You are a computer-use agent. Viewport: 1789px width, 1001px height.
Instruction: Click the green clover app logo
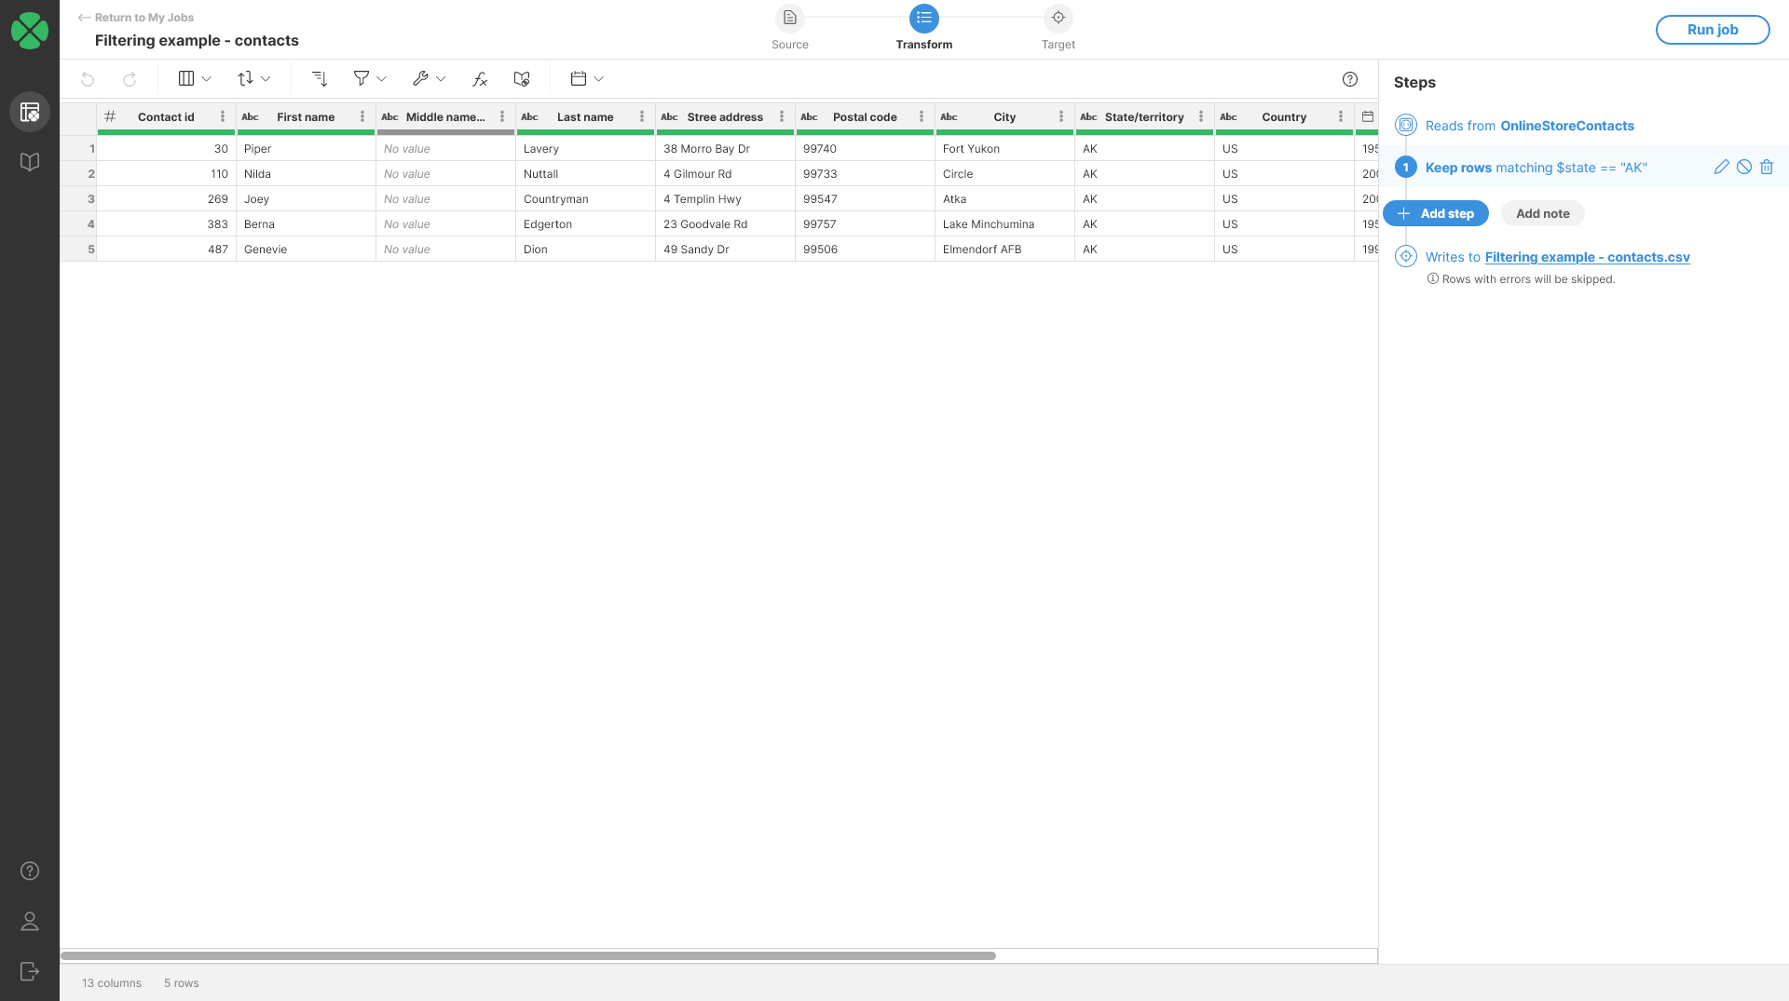[x=30, y=31]
